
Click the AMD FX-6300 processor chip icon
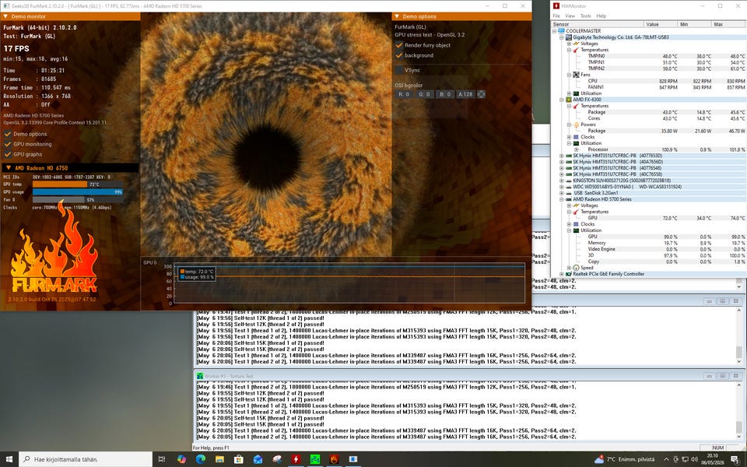coord(569,100)
